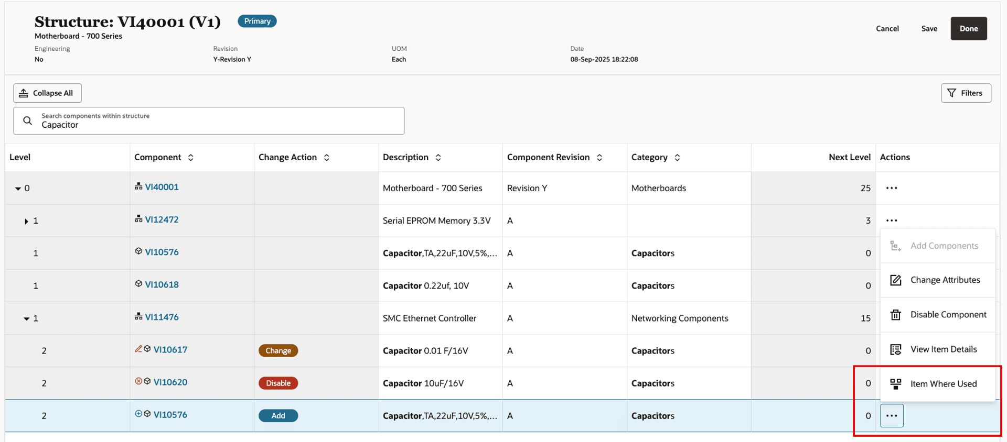The image size is (1007, 442).
Task: Click the Change badge on VI10617 row
Action: pos(278,351)
